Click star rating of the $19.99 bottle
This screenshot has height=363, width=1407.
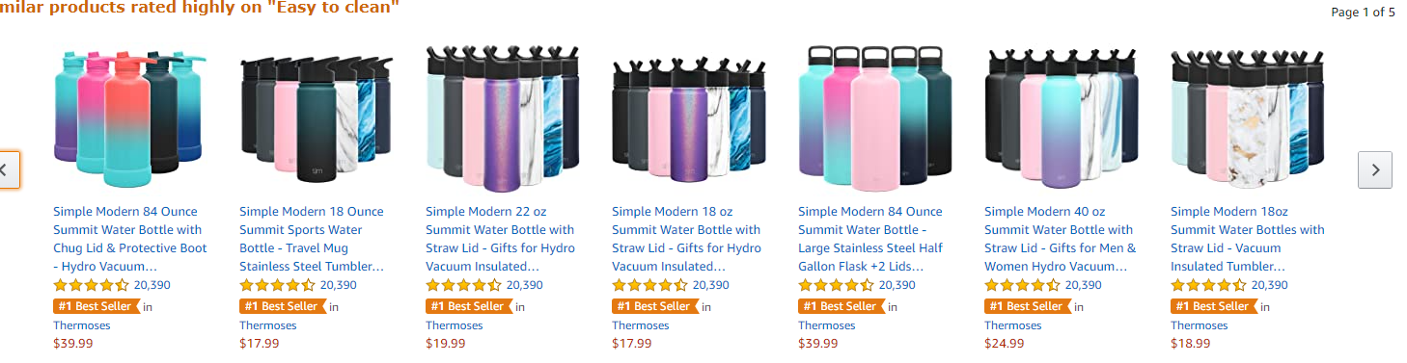tap(463, 285)
